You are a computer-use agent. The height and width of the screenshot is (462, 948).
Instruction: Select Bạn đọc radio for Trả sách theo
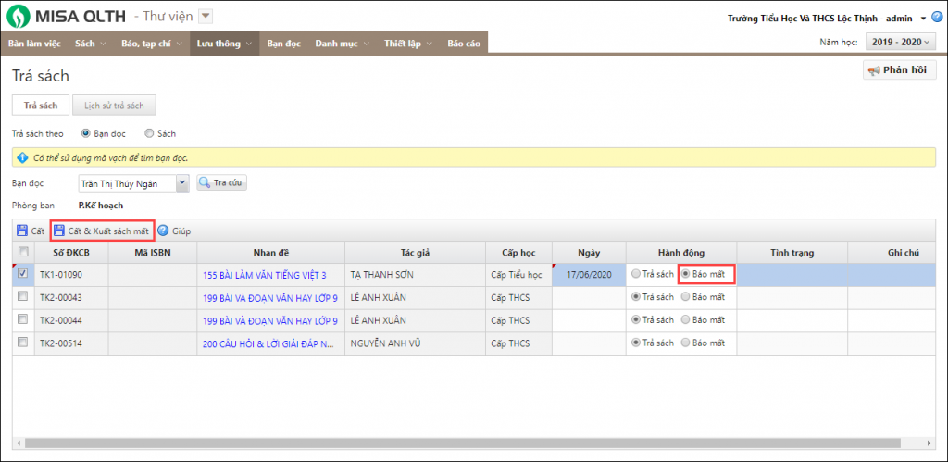(x=85, y=133)
